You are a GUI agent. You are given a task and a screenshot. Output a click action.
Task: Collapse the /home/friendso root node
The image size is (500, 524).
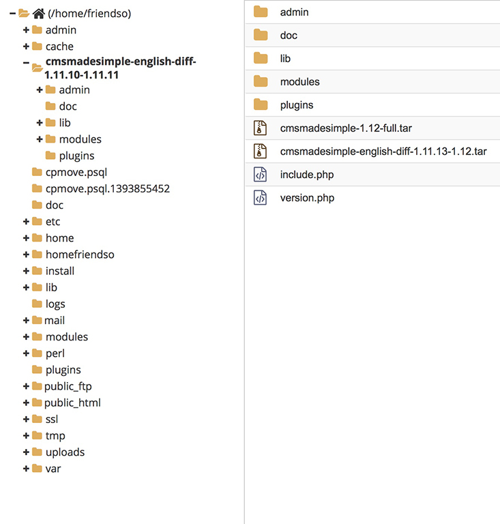point(13,14)
